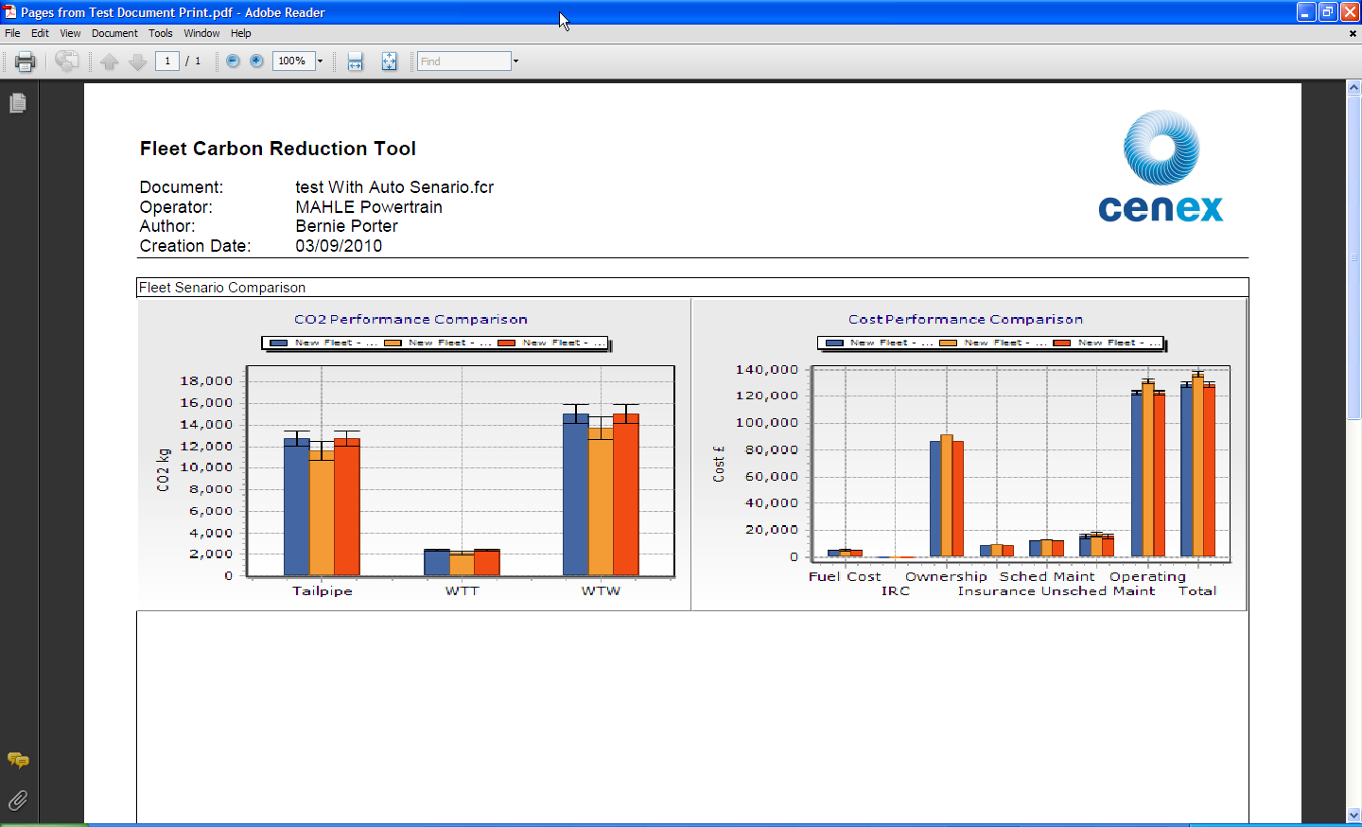The height and width of the screenshot is (827, 1362).
Task: Click the collaborate/email toolbar icon
Action: pyautogui.click(x=67, y=62)
